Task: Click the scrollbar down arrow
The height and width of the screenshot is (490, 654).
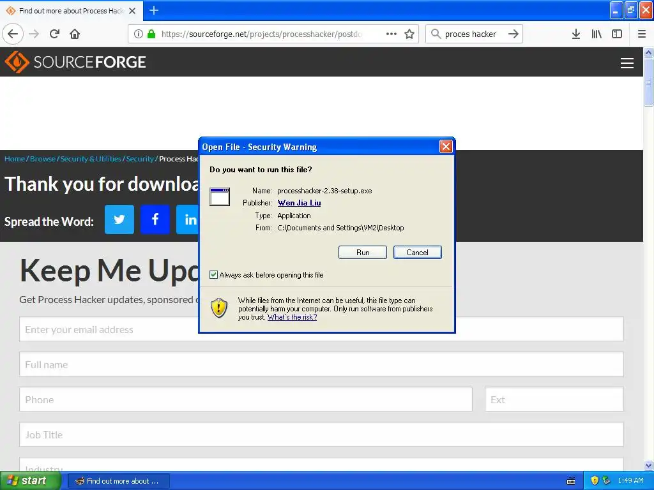Action: click(648, 465)
